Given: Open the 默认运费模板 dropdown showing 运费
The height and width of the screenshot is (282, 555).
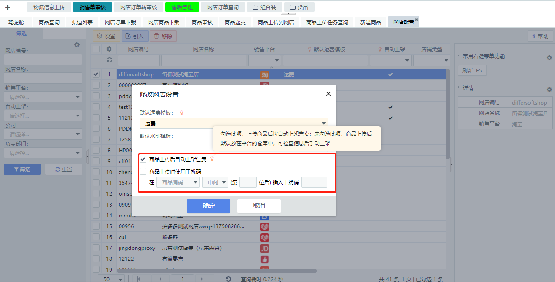Looking at the screenshot, I should tap(234, 124).
